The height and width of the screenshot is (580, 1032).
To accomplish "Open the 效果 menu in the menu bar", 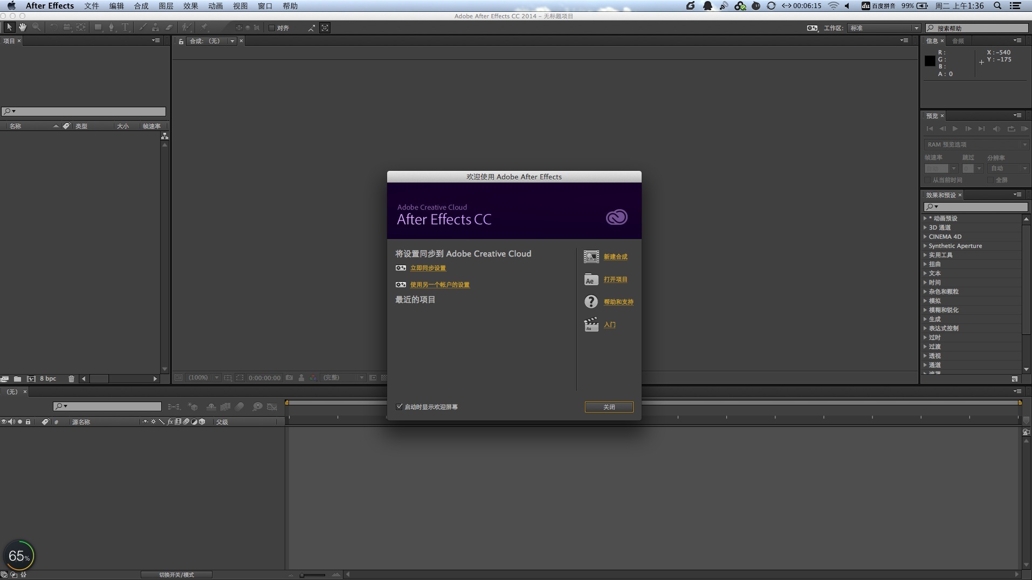I will click(x=190, y=6).
